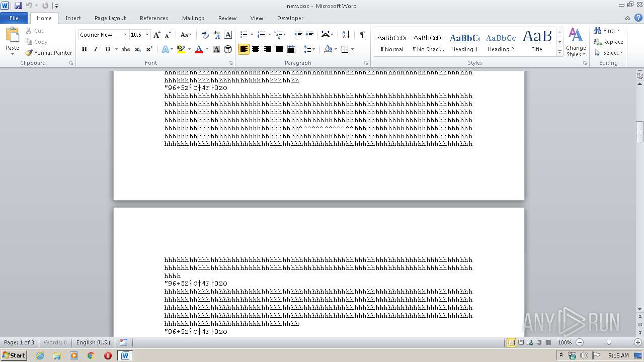Toggle Bold formatting
The image size is (644, 362).
point(84,49)
